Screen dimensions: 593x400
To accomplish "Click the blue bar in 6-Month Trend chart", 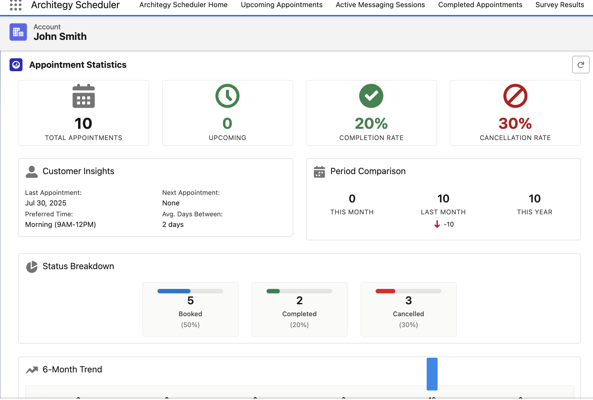I will [x=432, y=374].
